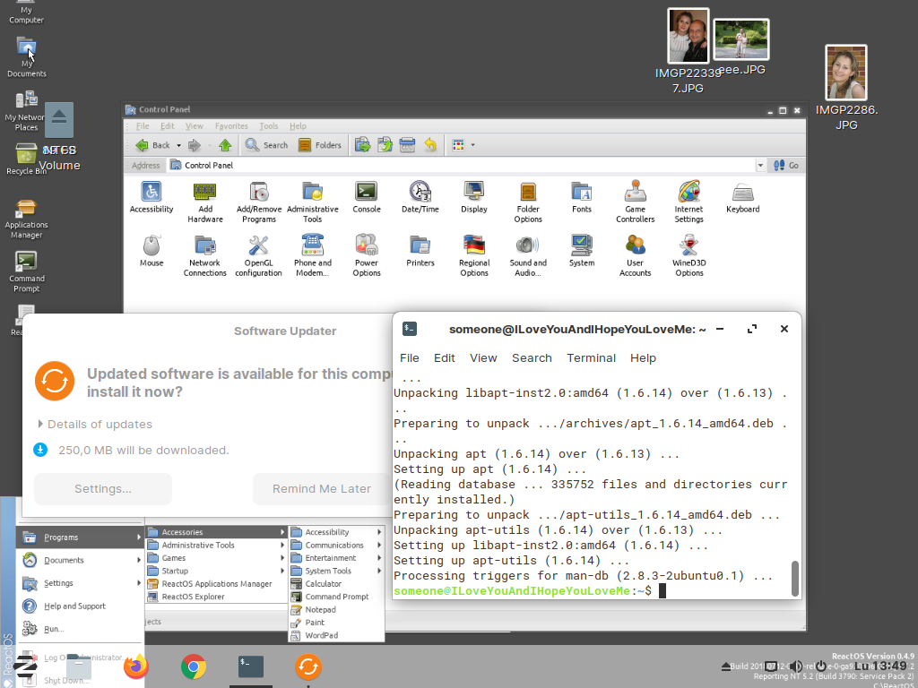Click the terminal window scrollbar handle
Viewport: 918px width, 688px height.
pos(794,578)
